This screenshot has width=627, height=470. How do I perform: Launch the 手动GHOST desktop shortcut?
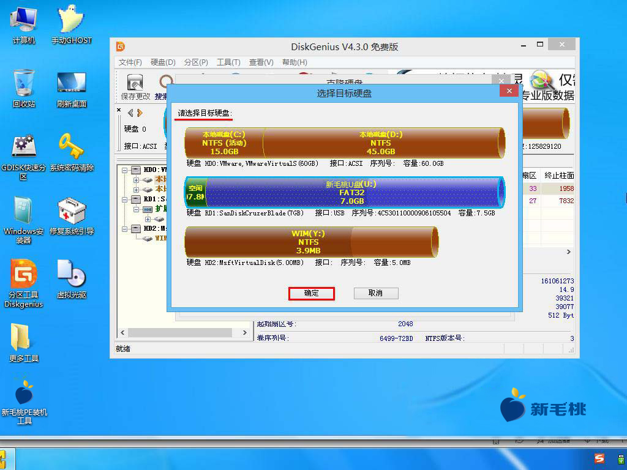(72, 24)
